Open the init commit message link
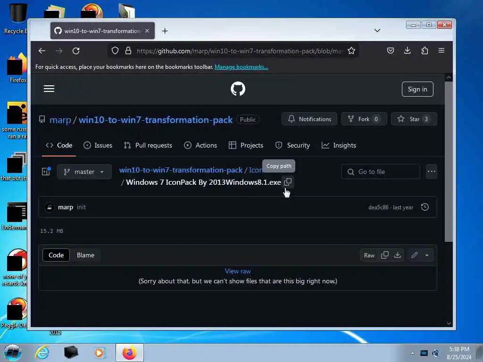The image size is (483, 362). 81,207
